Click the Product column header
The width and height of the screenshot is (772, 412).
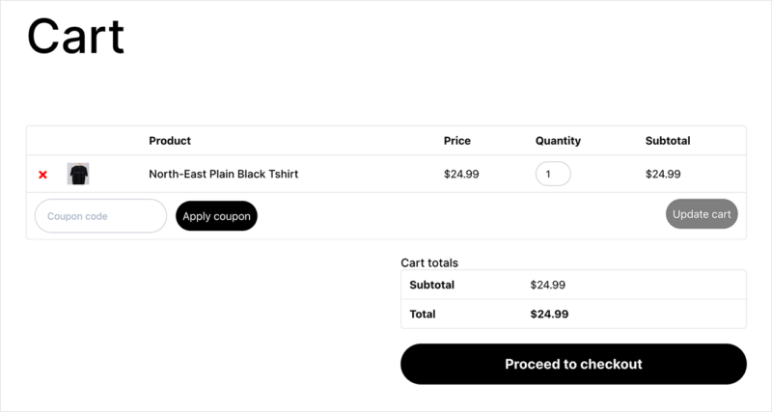[x=170, y=141]
